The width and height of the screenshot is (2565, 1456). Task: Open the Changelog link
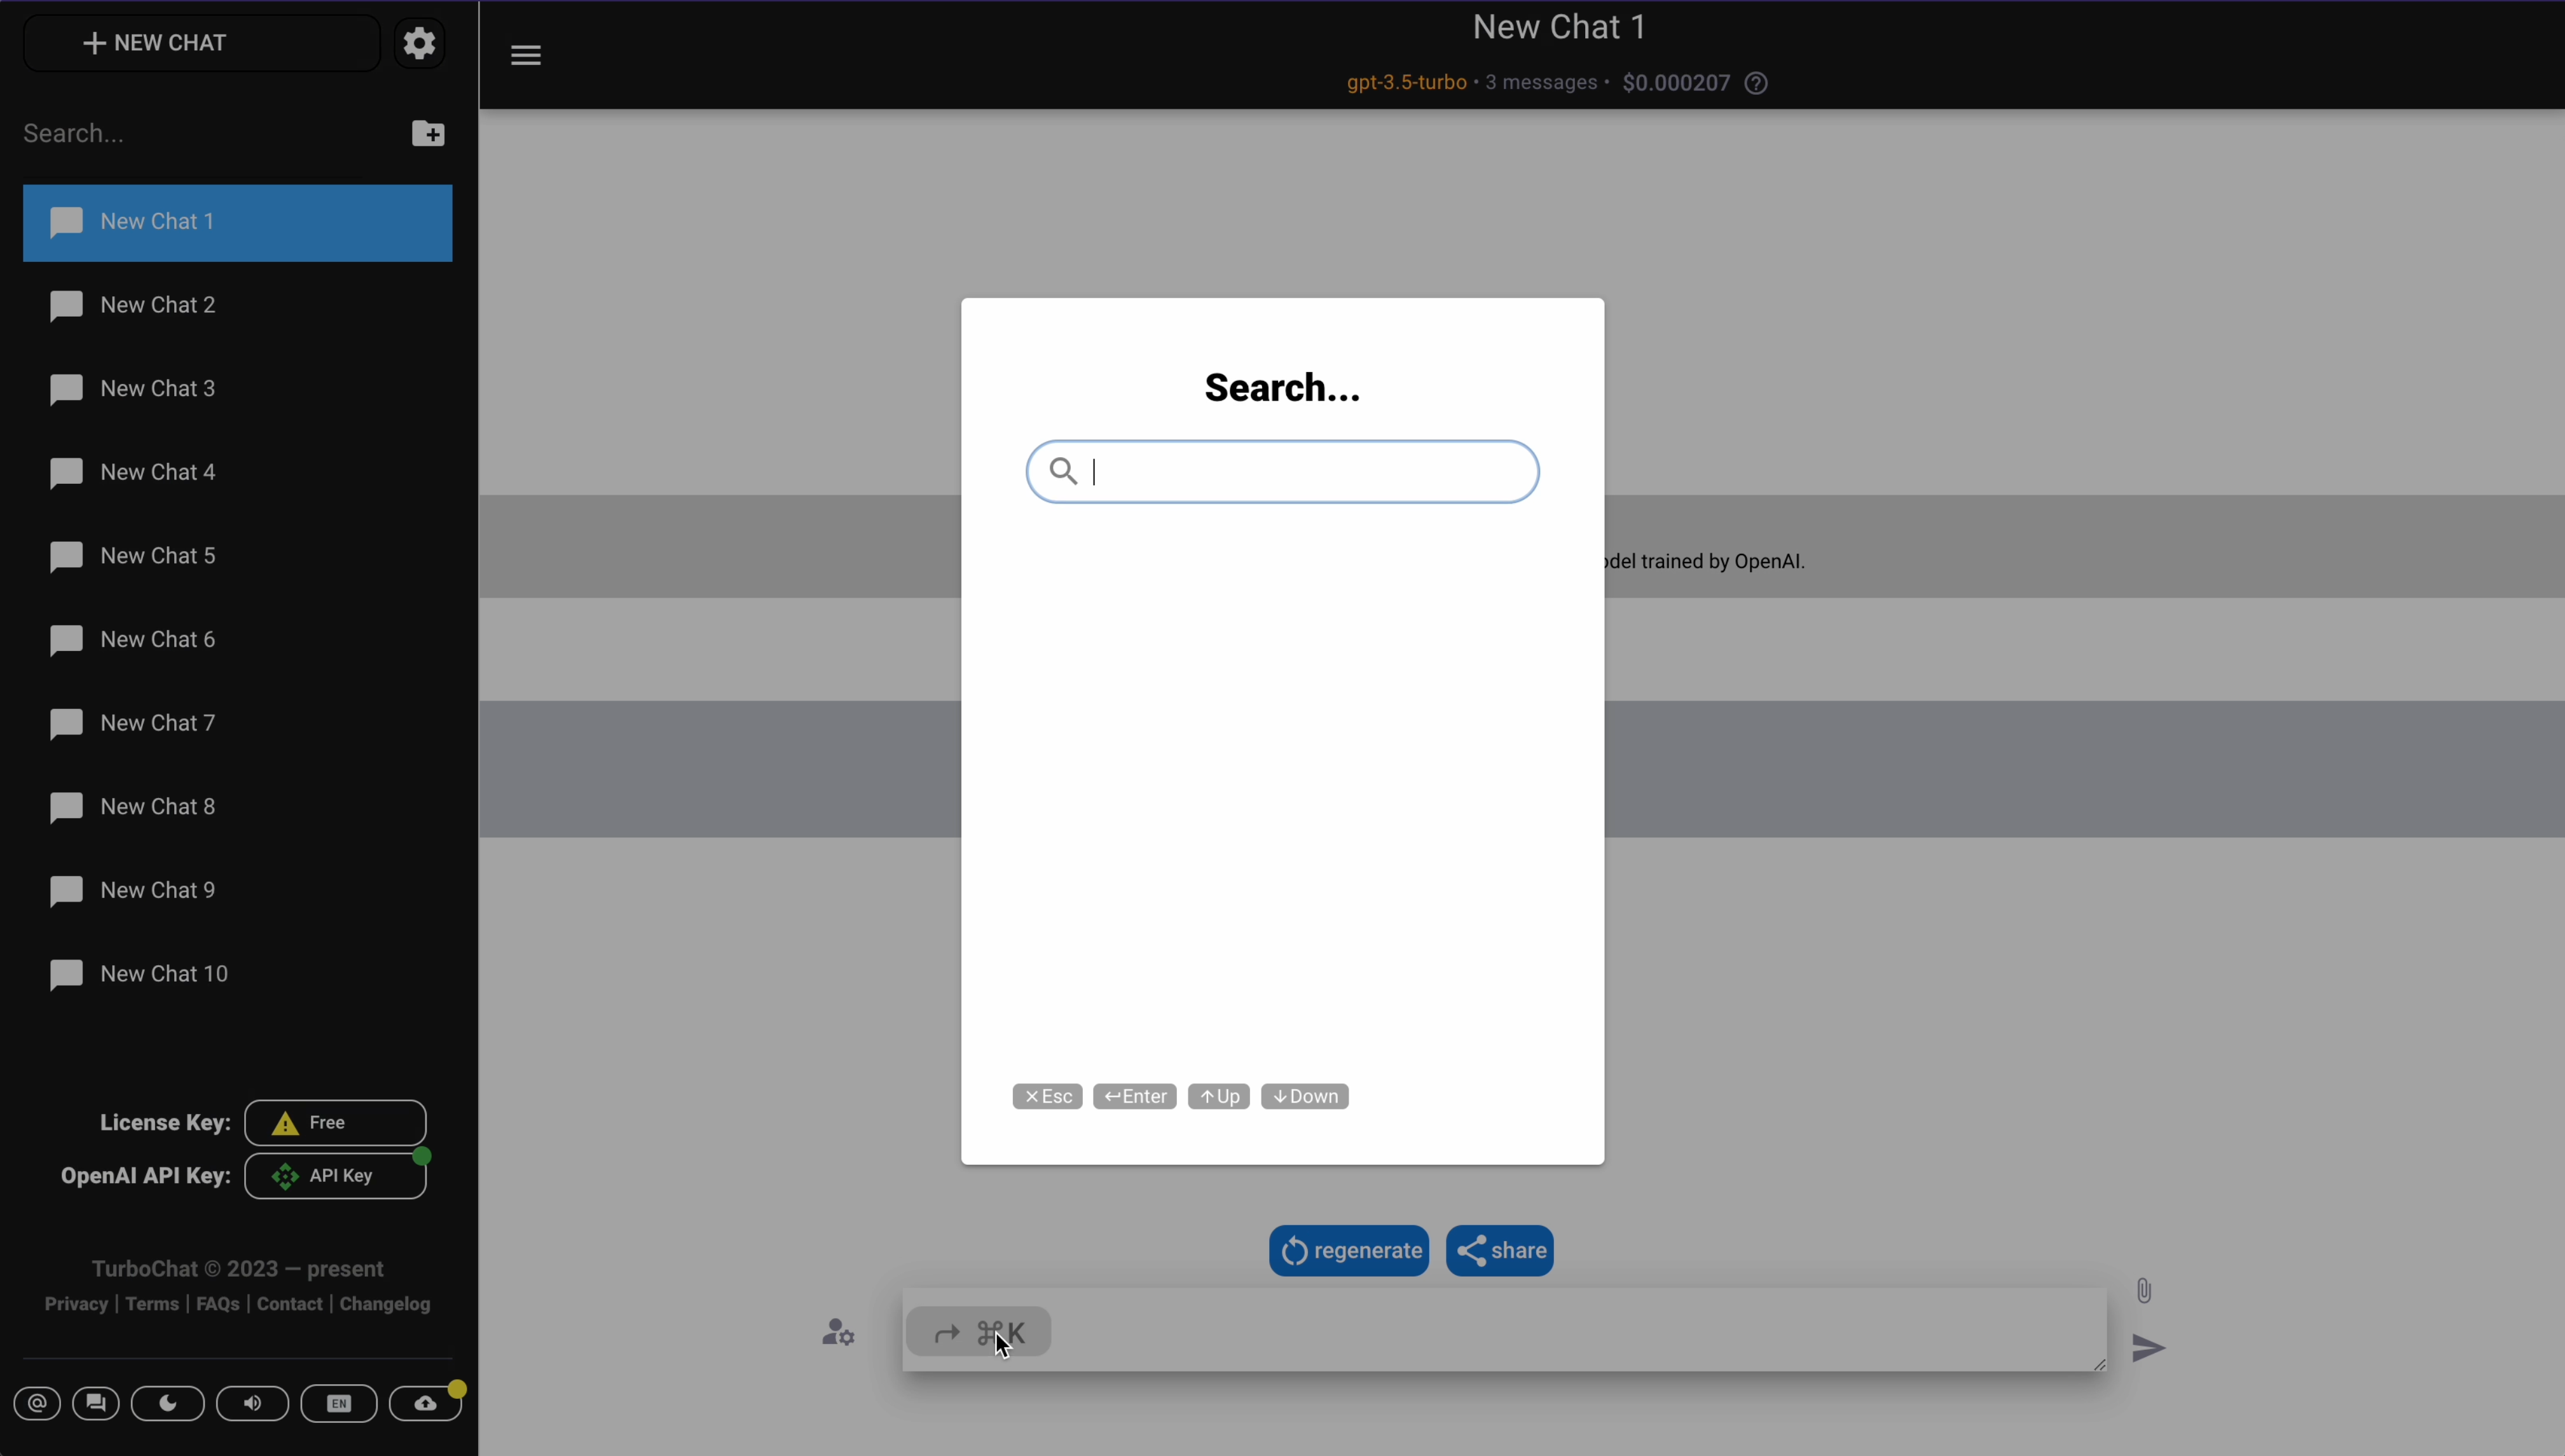385,1304
